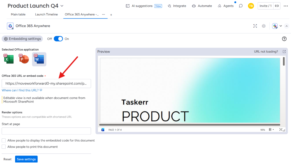The height and width of the screenshot is (163, 291).
Task: Open AI suggestions
Action: [144, 6]
